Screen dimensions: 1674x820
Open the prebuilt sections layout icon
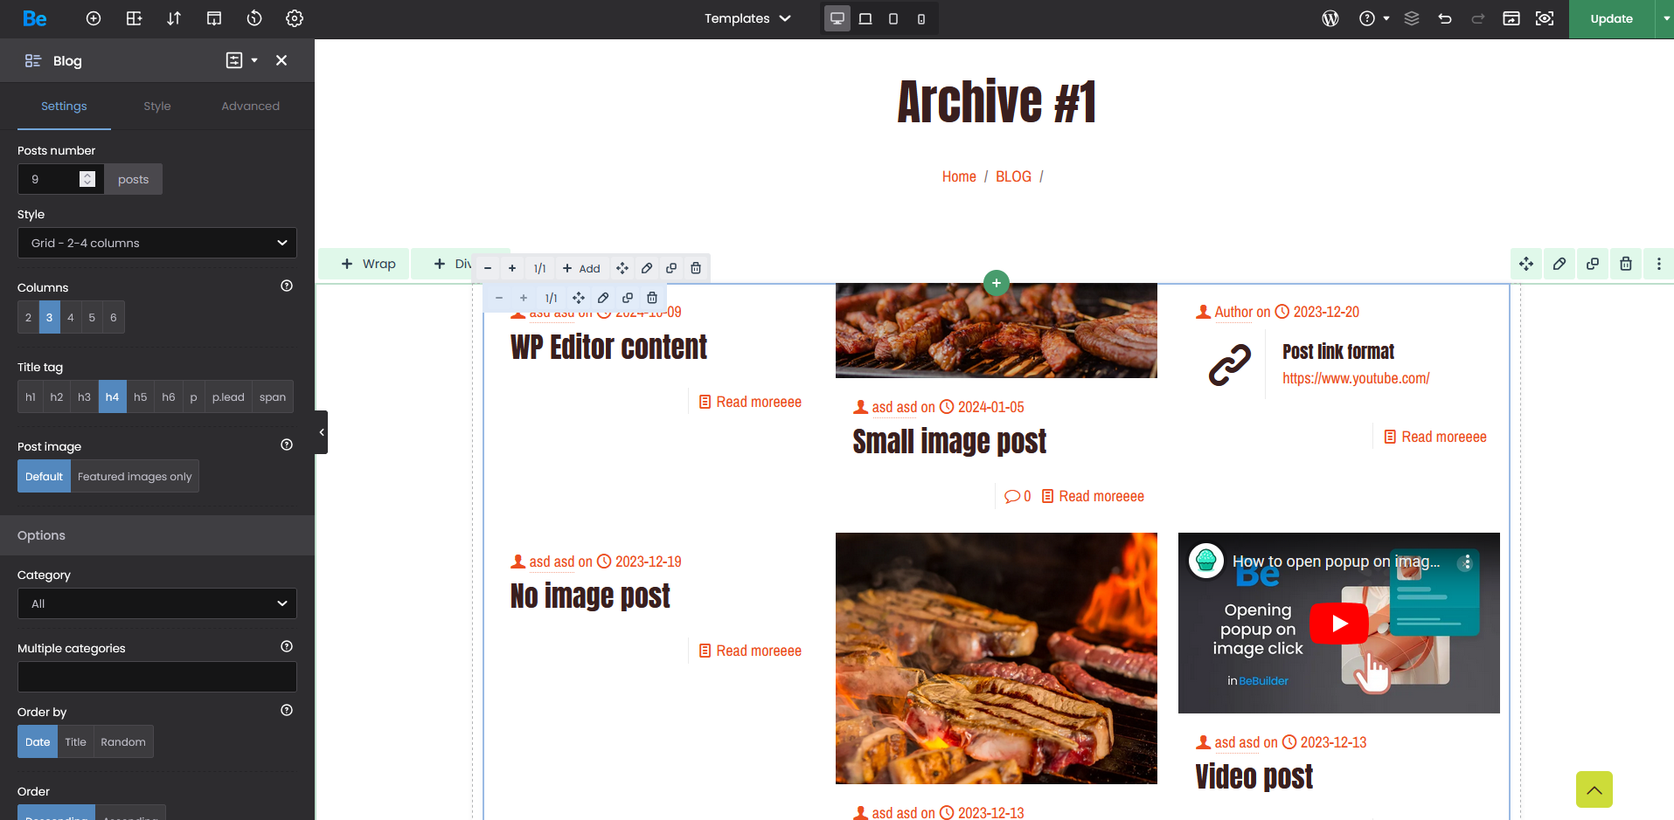[x=134, y=18]
